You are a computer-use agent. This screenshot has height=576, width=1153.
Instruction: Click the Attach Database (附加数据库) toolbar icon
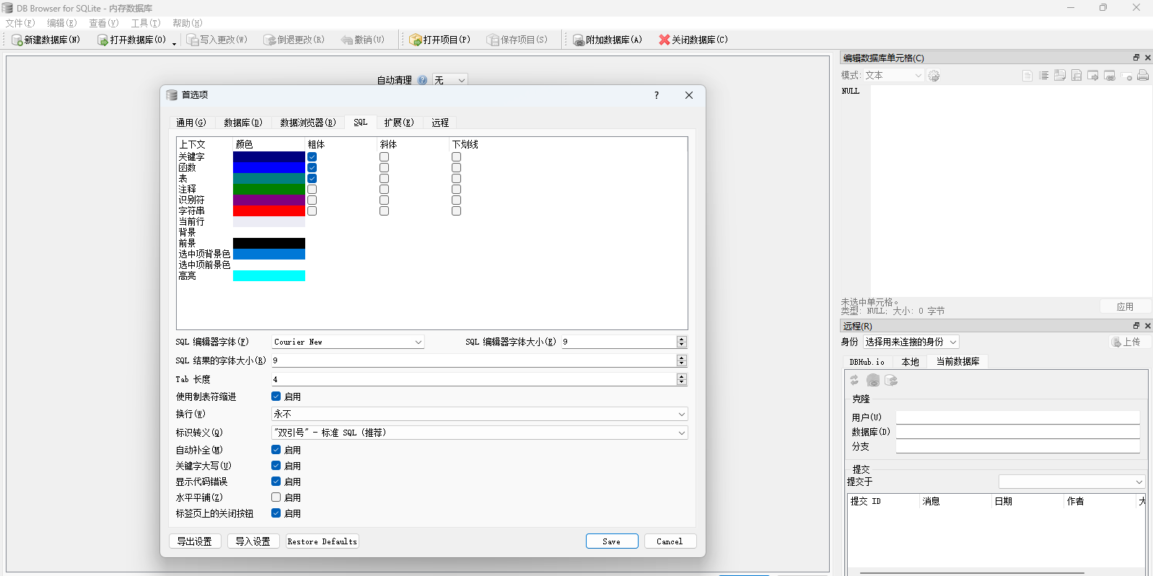(579, 40)
